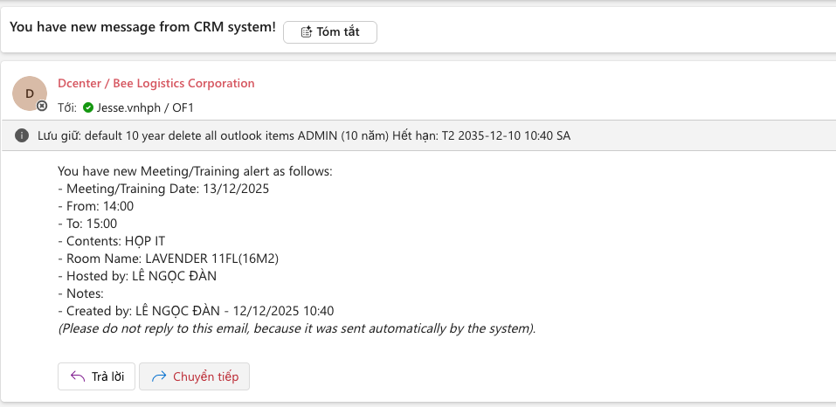The image size is (836, 407).
Task: Click the email subject about CRM system
Action: (x=142, y=27)
